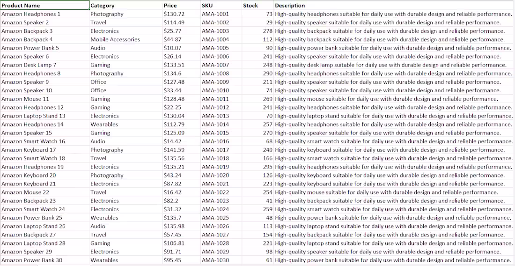Select the stock value 154

click(258, 235)
